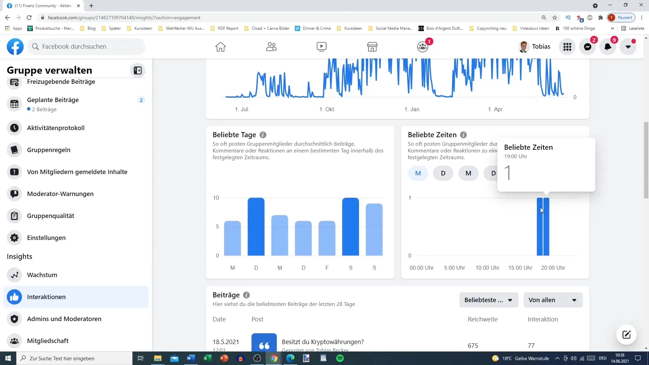649x365 pixels.
Task: Click the Admins und Moderatoren icon
Action: [15, 319]
